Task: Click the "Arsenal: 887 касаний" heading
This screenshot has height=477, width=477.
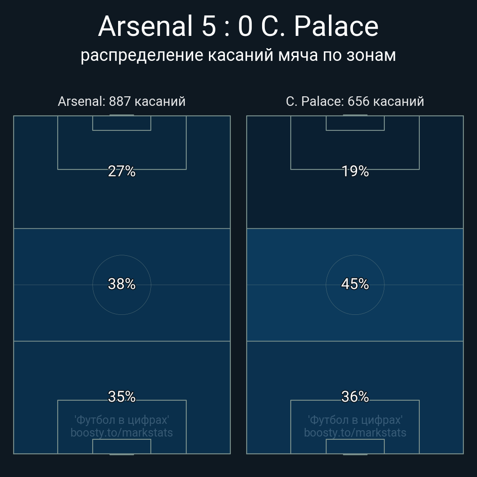Action: tap(122, 101)
